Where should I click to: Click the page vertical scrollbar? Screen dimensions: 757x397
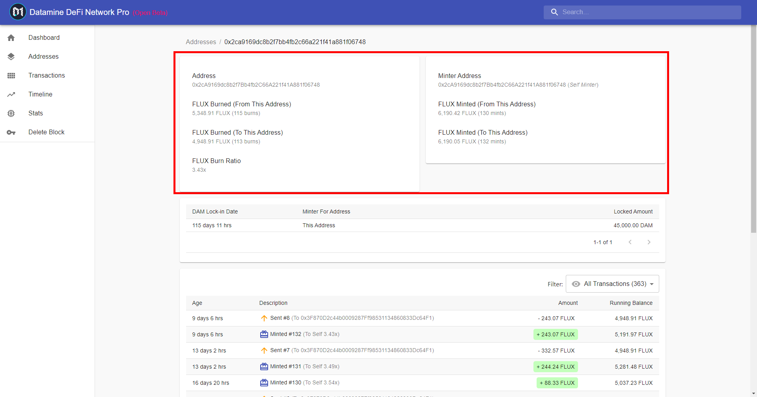(754, 129)
